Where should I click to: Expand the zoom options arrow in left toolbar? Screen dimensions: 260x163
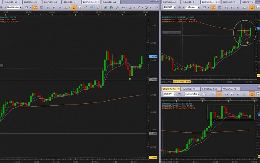point(69,7)
